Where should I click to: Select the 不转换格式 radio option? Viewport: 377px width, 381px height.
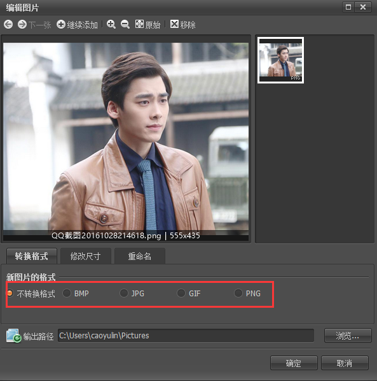pos(10,293)
